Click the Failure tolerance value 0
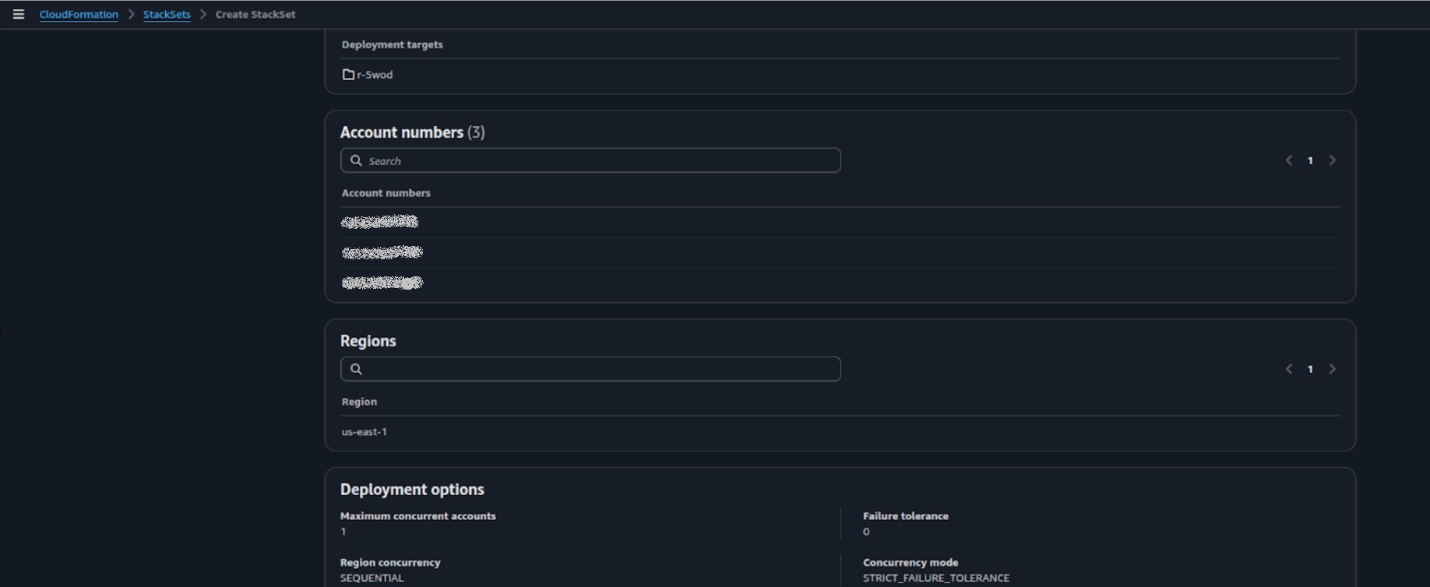 (x=866, y=532)
